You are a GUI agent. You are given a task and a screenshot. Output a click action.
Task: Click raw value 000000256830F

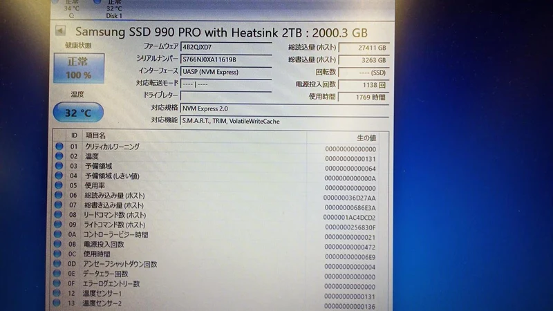click(x=350, y=227)
